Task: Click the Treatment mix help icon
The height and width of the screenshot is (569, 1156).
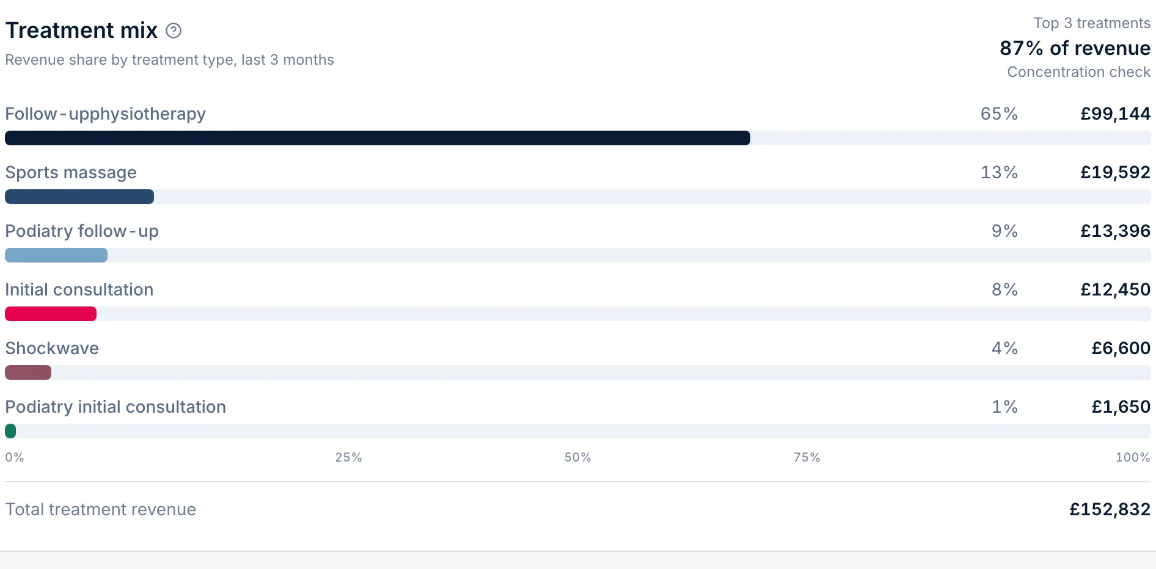Action: point(174,31)
